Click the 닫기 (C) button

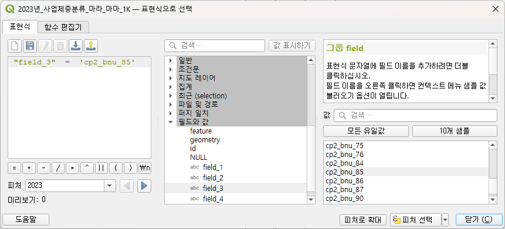pyautogui.click(x=479, y=220)
